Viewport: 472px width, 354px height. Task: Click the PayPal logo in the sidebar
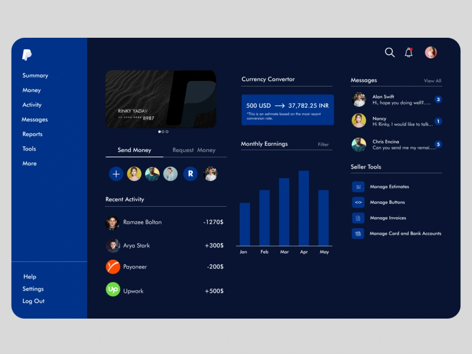pos(27,55)
